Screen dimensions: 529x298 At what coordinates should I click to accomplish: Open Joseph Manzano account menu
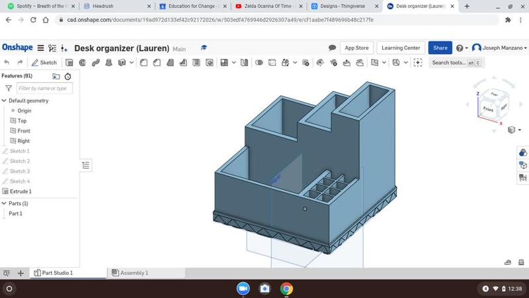pyautogui.click(x=499, y=48)
